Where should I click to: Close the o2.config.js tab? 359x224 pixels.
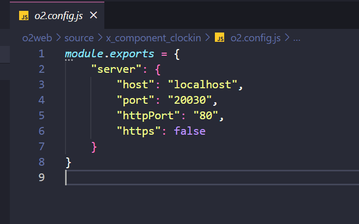93,15
